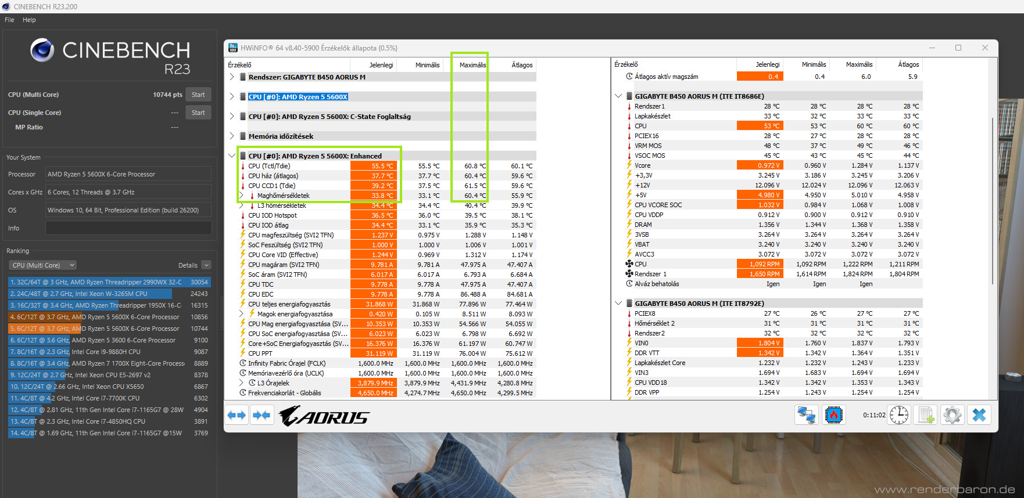
Task: Open the CPU (Multi Core) ranking dropdown
Action: pos(42,265)
